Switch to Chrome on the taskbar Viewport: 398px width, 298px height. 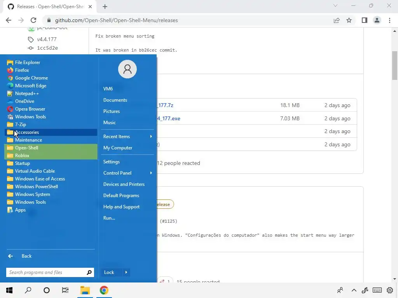pyautogui.click(x=104, y=290)
